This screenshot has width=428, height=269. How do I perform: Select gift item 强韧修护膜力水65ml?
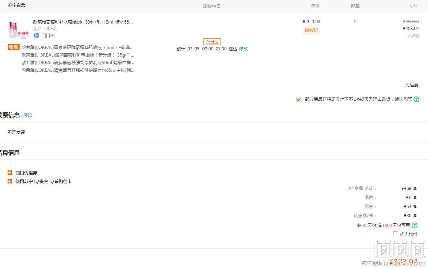(78, 70)
